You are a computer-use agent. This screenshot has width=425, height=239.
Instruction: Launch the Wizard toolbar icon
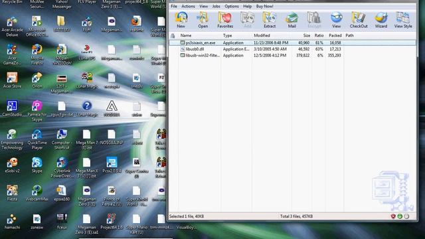click(x=381, y=20)
